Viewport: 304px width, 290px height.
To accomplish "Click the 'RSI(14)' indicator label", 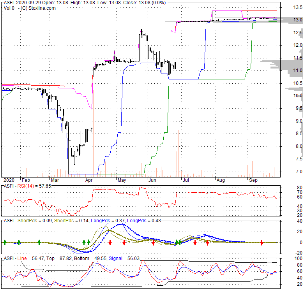I will click(26, 186).
